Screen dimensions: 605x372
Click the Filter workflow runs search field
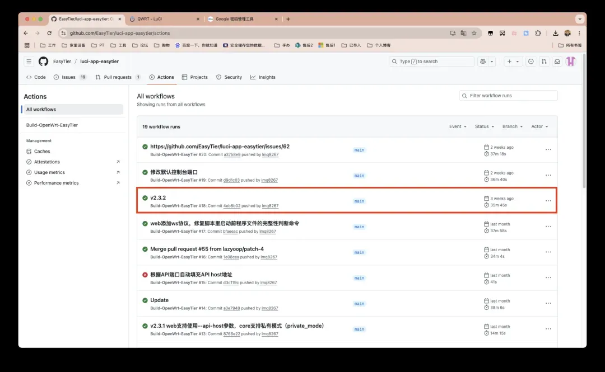pos(509,96)
